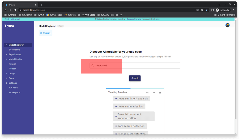The height and width of the screenshot is (139, 239).
Task: Open Tyr Calendar bookmark
Action: click(54, 15)
